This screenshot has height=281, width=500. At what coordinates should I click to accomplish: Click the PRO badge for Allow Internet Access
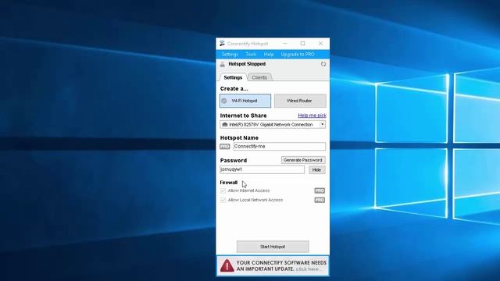coord(320,190)
